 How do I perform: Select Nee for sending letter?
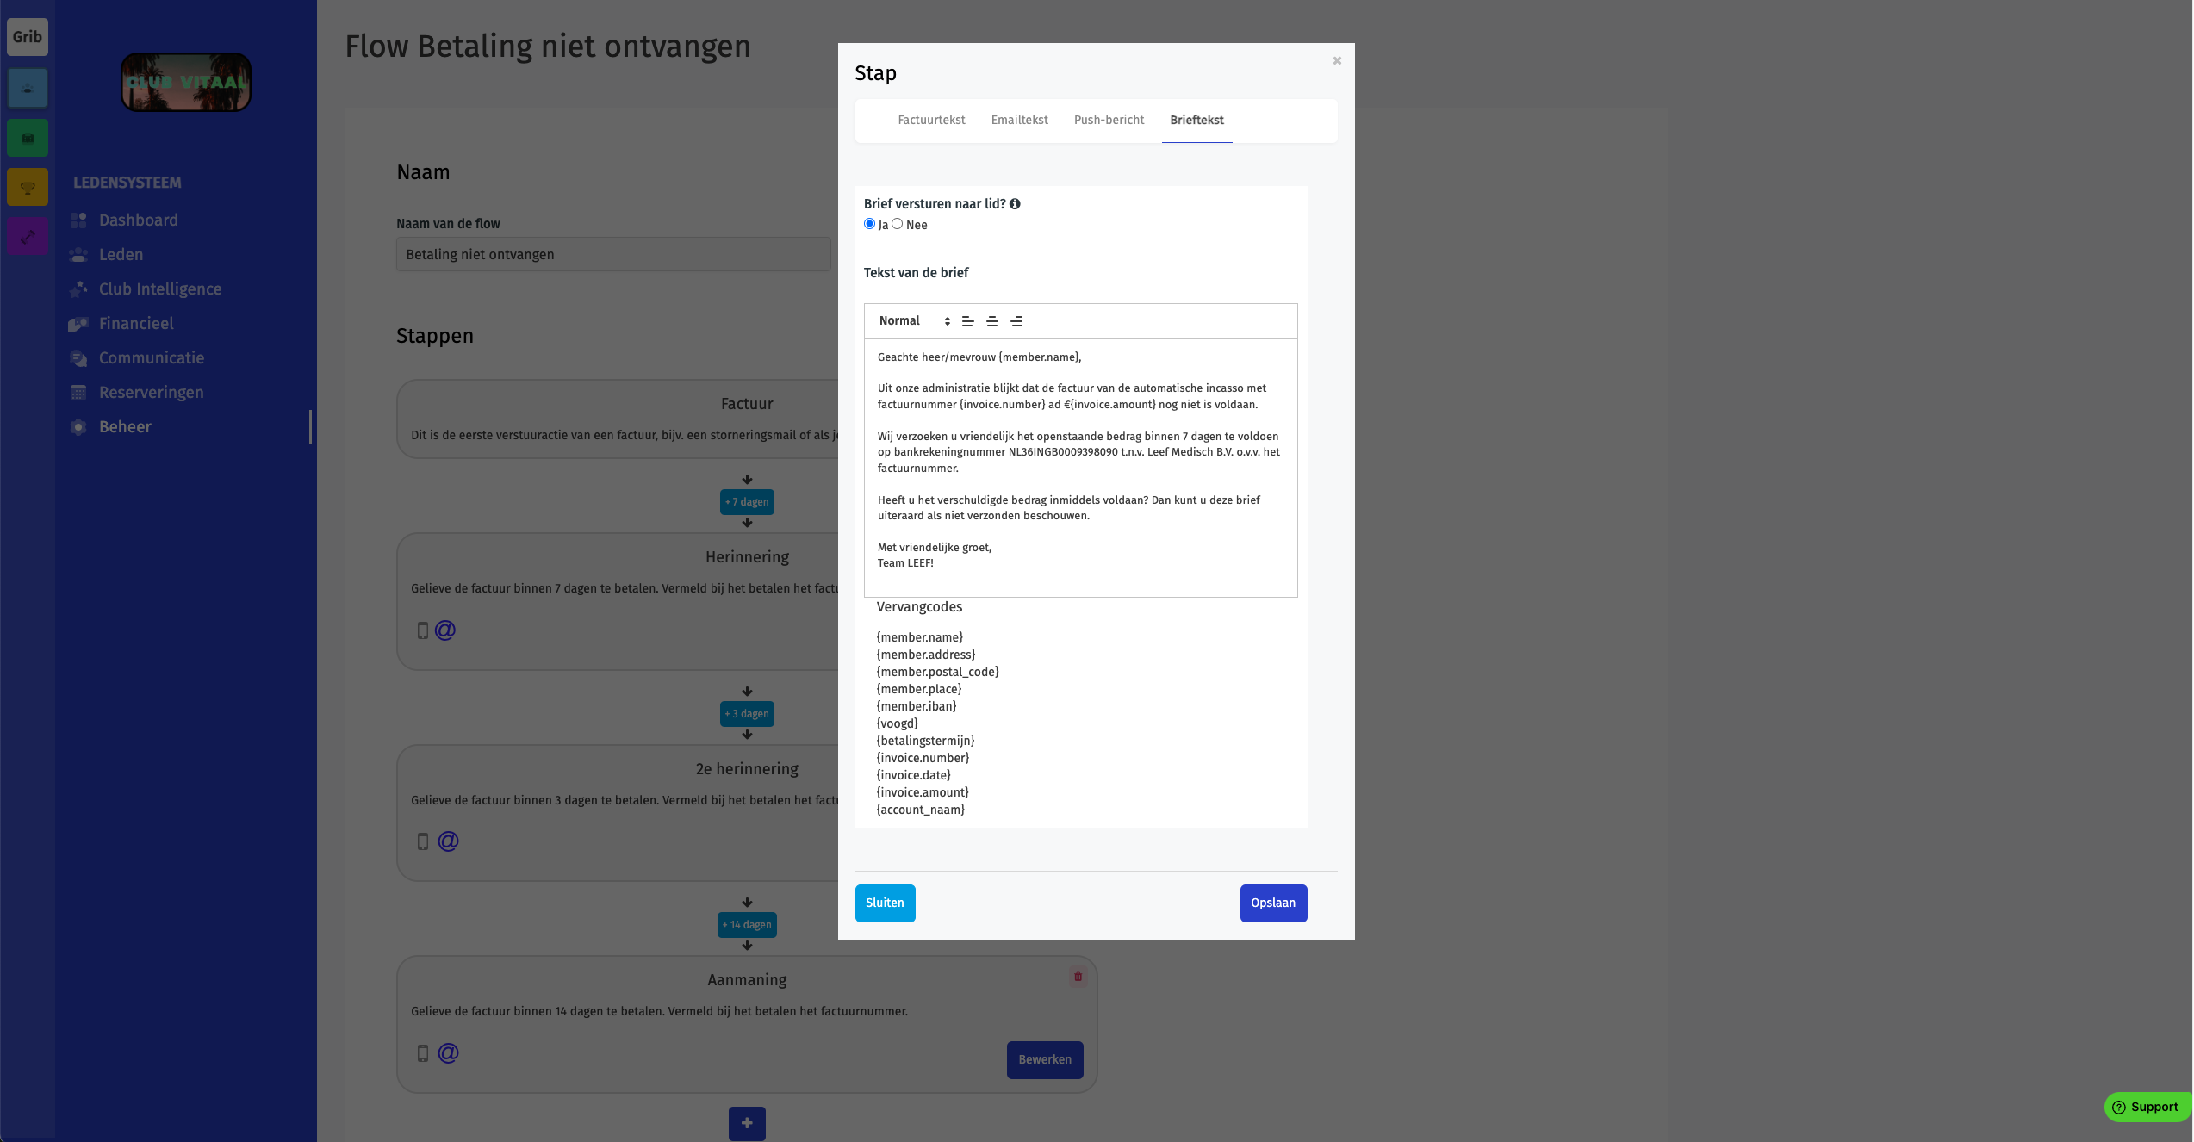898,224
